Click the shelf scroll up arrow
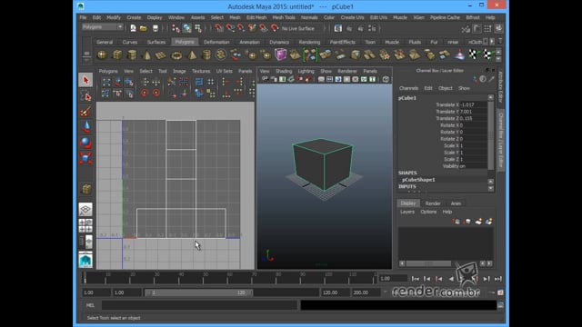 [x=498, y=52]
